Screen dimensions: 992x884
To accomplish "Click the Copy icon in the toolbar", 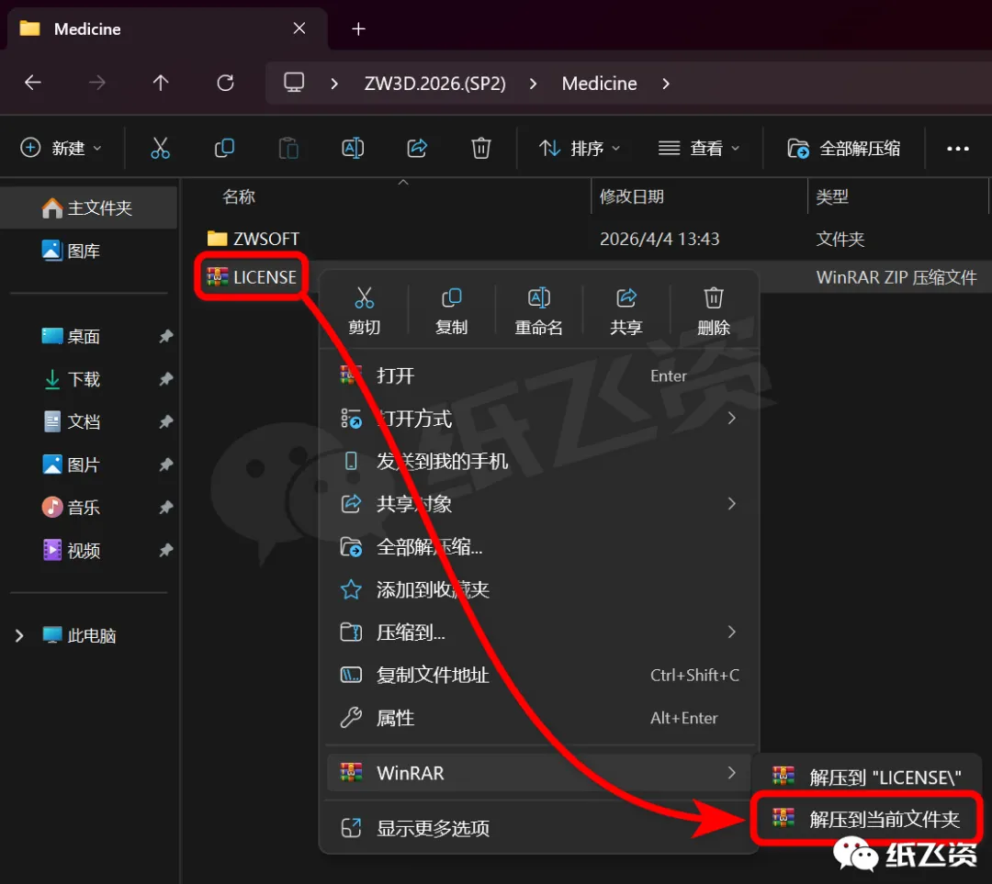I will point(225,149).
